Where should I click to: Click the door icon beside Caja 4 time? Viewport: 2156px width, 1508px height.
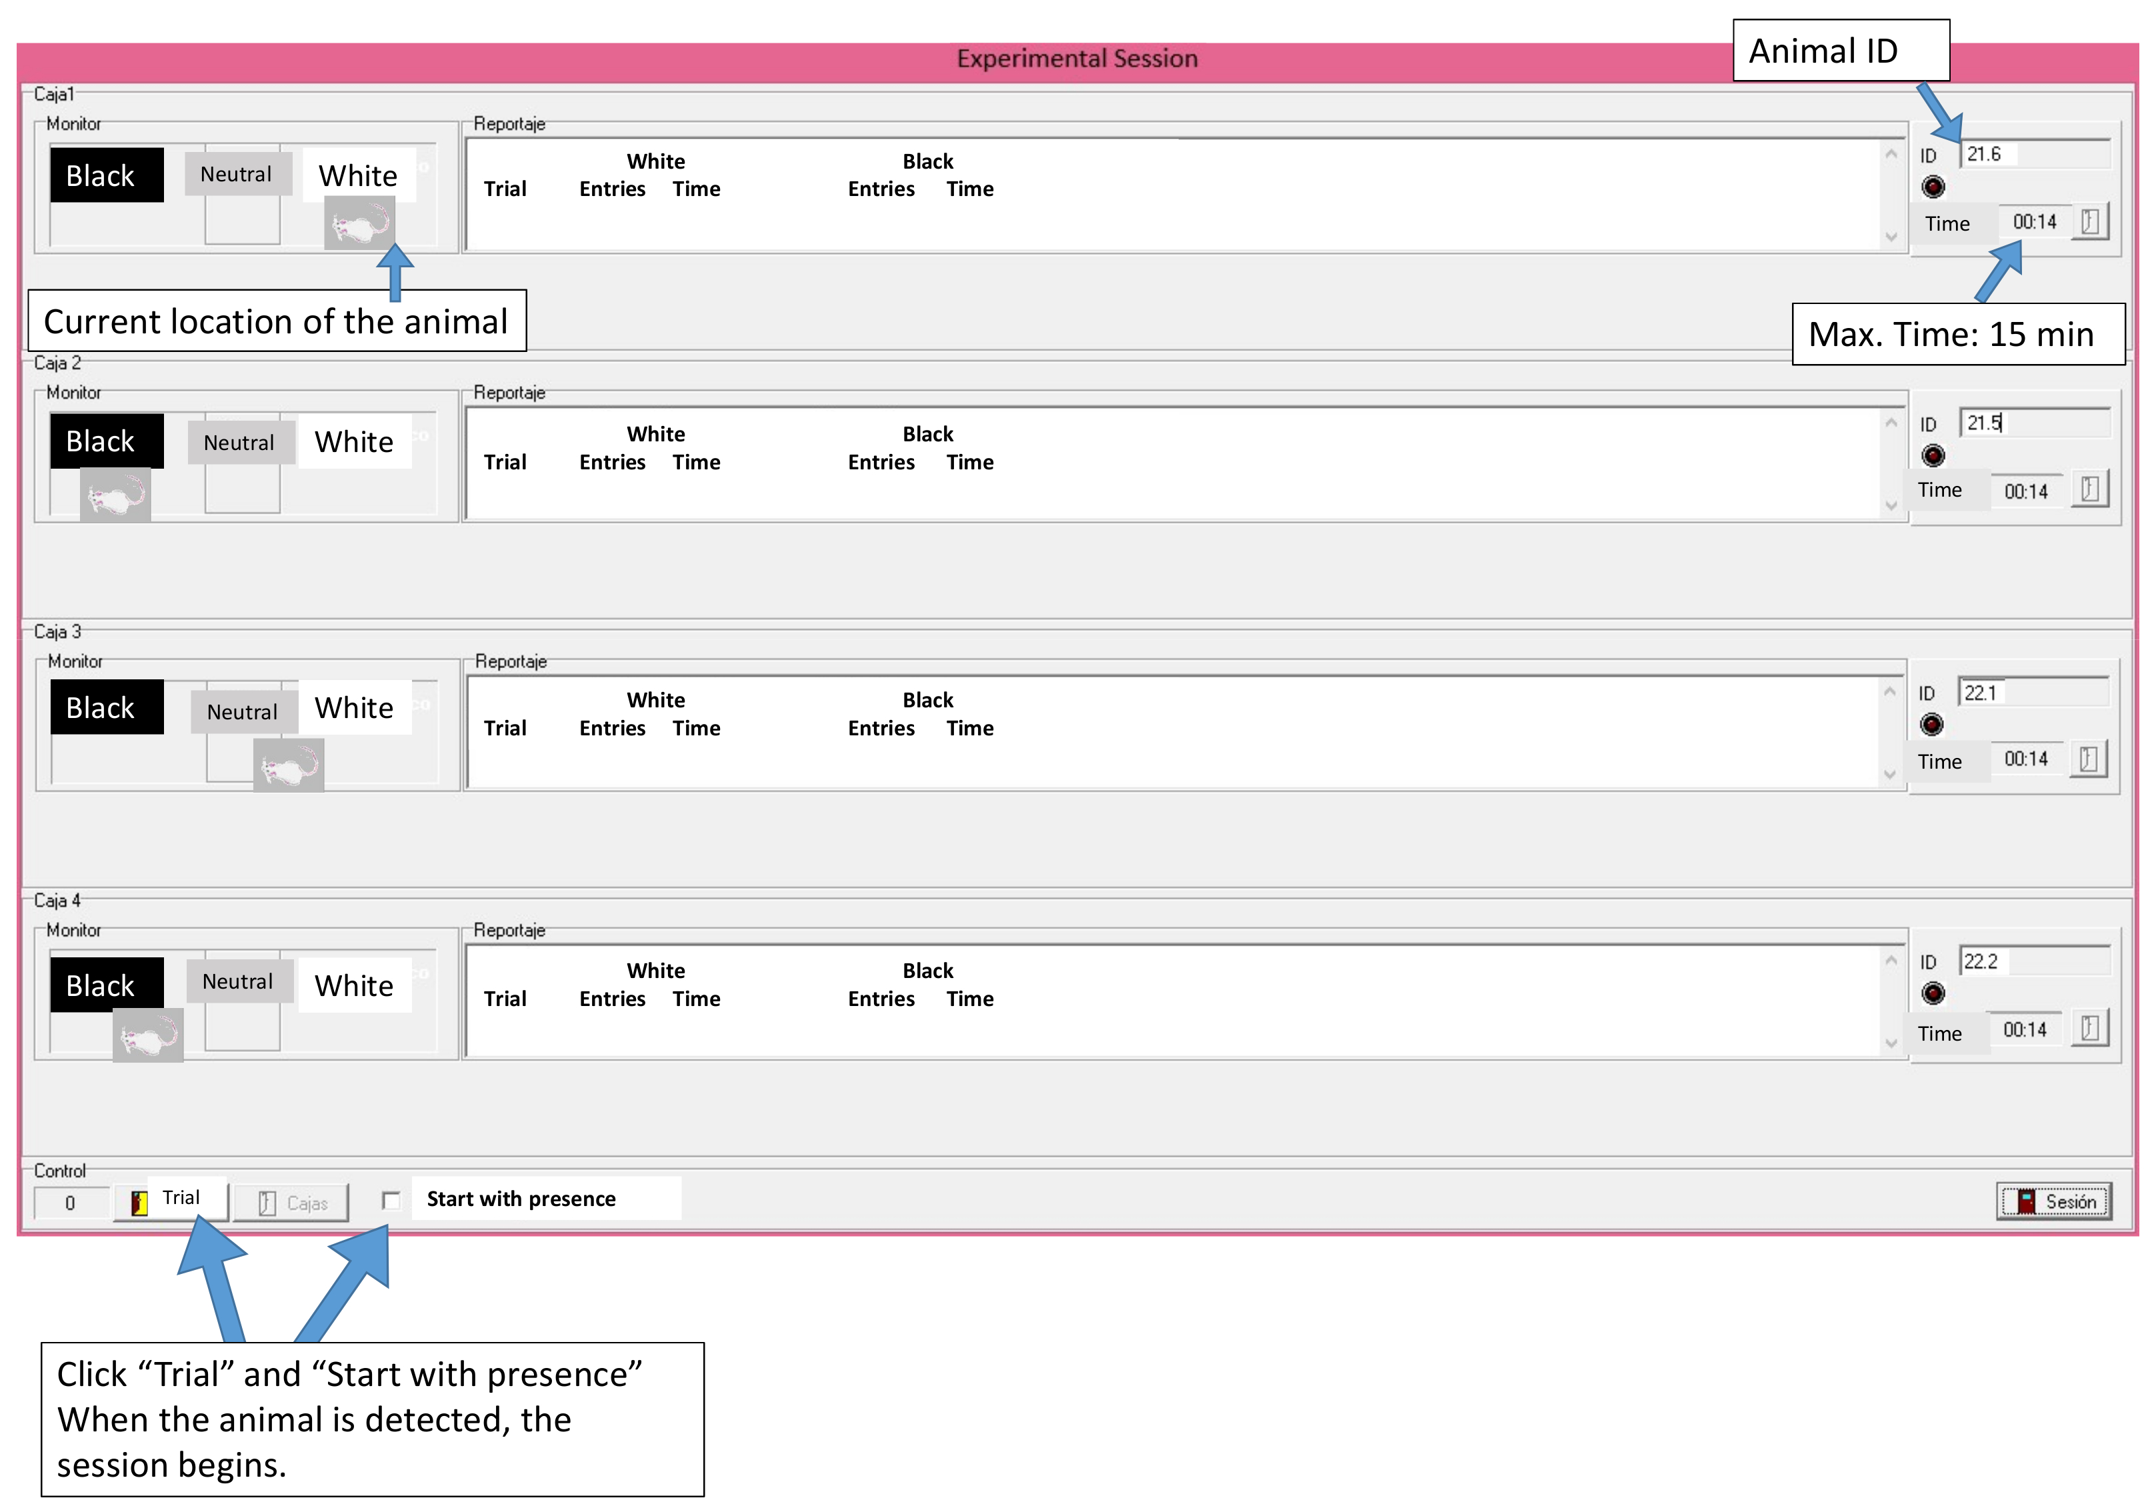(x=2089, y=1028)
